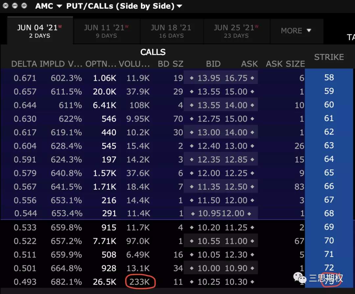355x294 pixels.
Task: Click bid diamond icon on strike 60 row
Action: coord(192,105)
